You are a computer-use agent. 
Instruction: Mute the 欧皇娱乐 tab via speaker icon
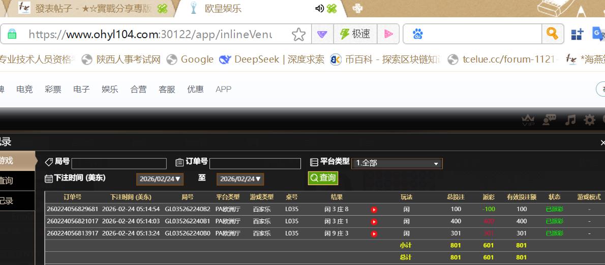[x=319, y=9]
